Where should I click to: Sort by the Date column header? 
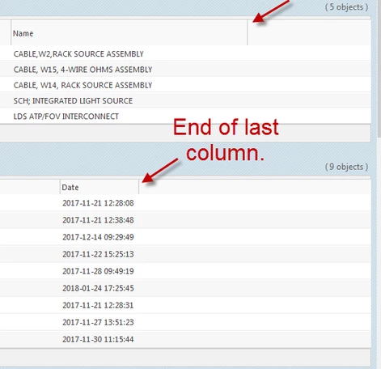point(99,187)
